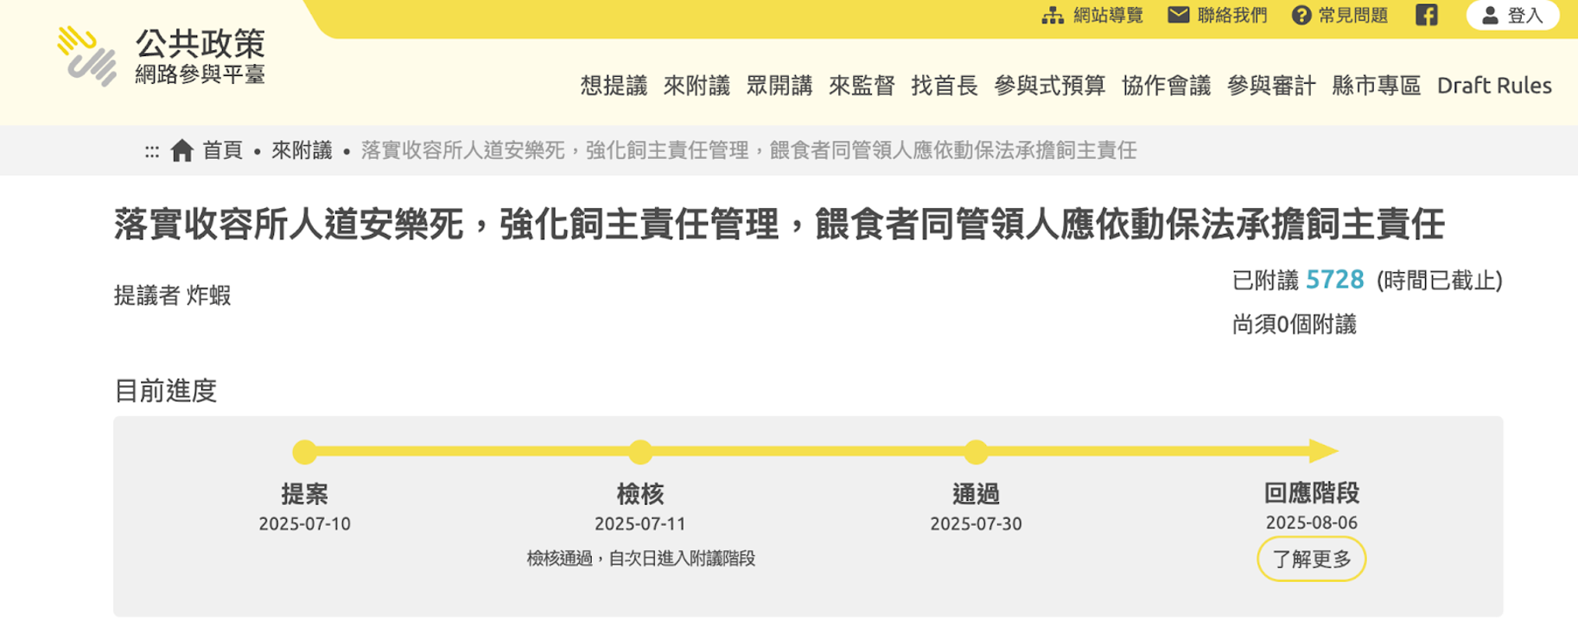This screenshot has width=1578, height=639.
Task: Click the 登入 login button
Action: tap(1512, 16)
